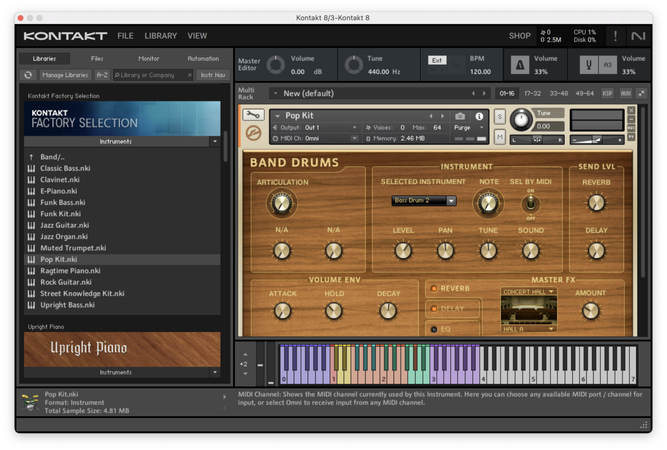
Task: Open Factory Selection Instruments dropdown arrow
Action: 215,142
